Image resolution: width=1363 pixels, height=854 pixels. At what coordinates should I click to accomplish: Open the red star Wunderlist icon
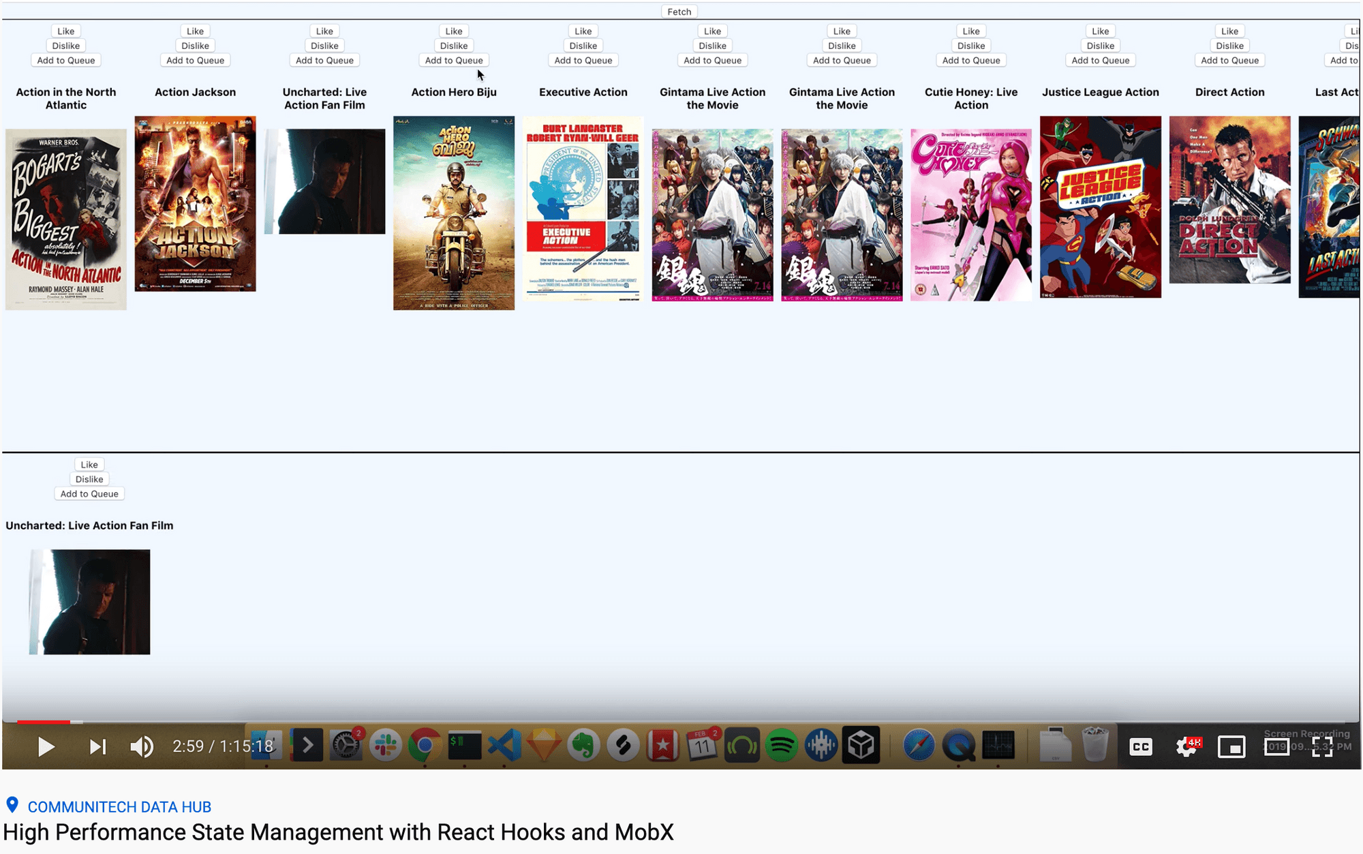tap(662, 746)
